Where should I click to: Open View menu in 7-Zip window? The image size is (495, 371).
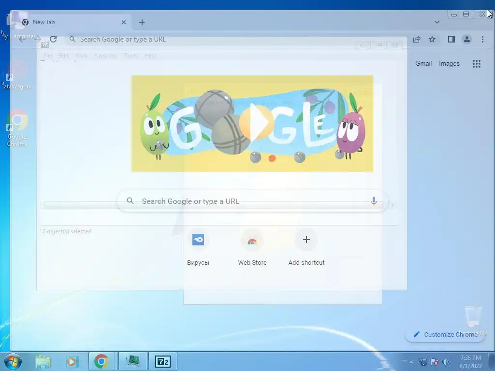point(81,56)
